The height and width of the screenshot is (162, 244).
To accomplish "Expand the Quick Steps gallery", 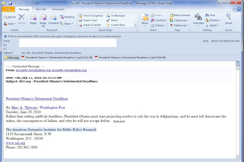I will (x=136, y=25).
